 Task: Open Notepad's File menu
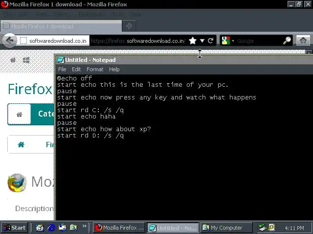tap(62, 69)
